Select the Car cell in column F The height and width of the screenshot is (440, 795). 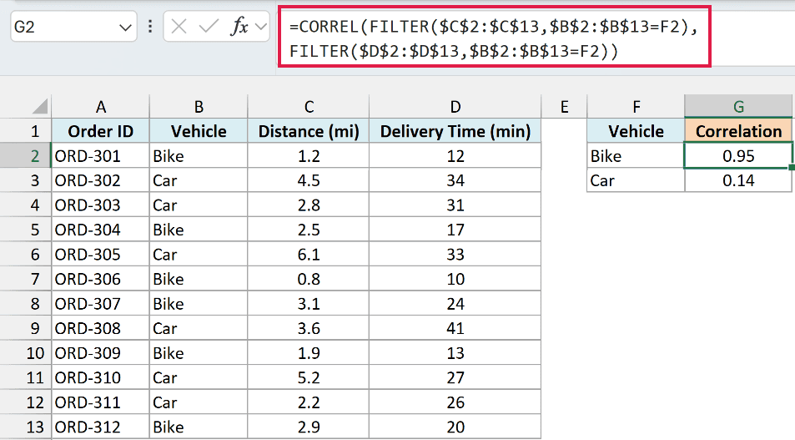click(x=636, y=180)
